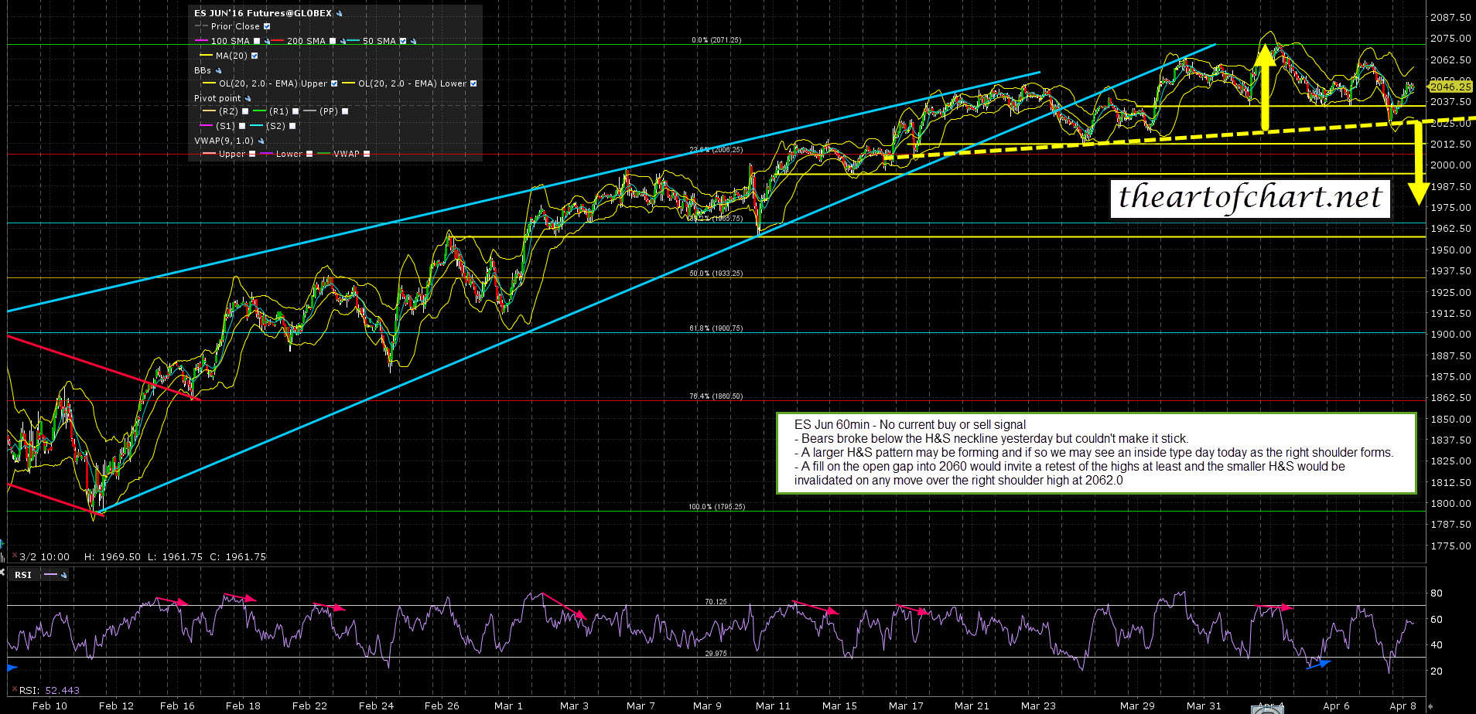Open BBs study settings wrench
The image size is (1476, 714).
point(218,70)
